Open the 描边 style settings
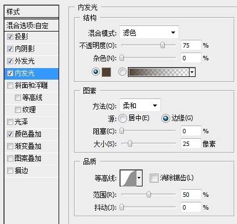This screenshot has height=224, width=237. click(x=22, y=171)
